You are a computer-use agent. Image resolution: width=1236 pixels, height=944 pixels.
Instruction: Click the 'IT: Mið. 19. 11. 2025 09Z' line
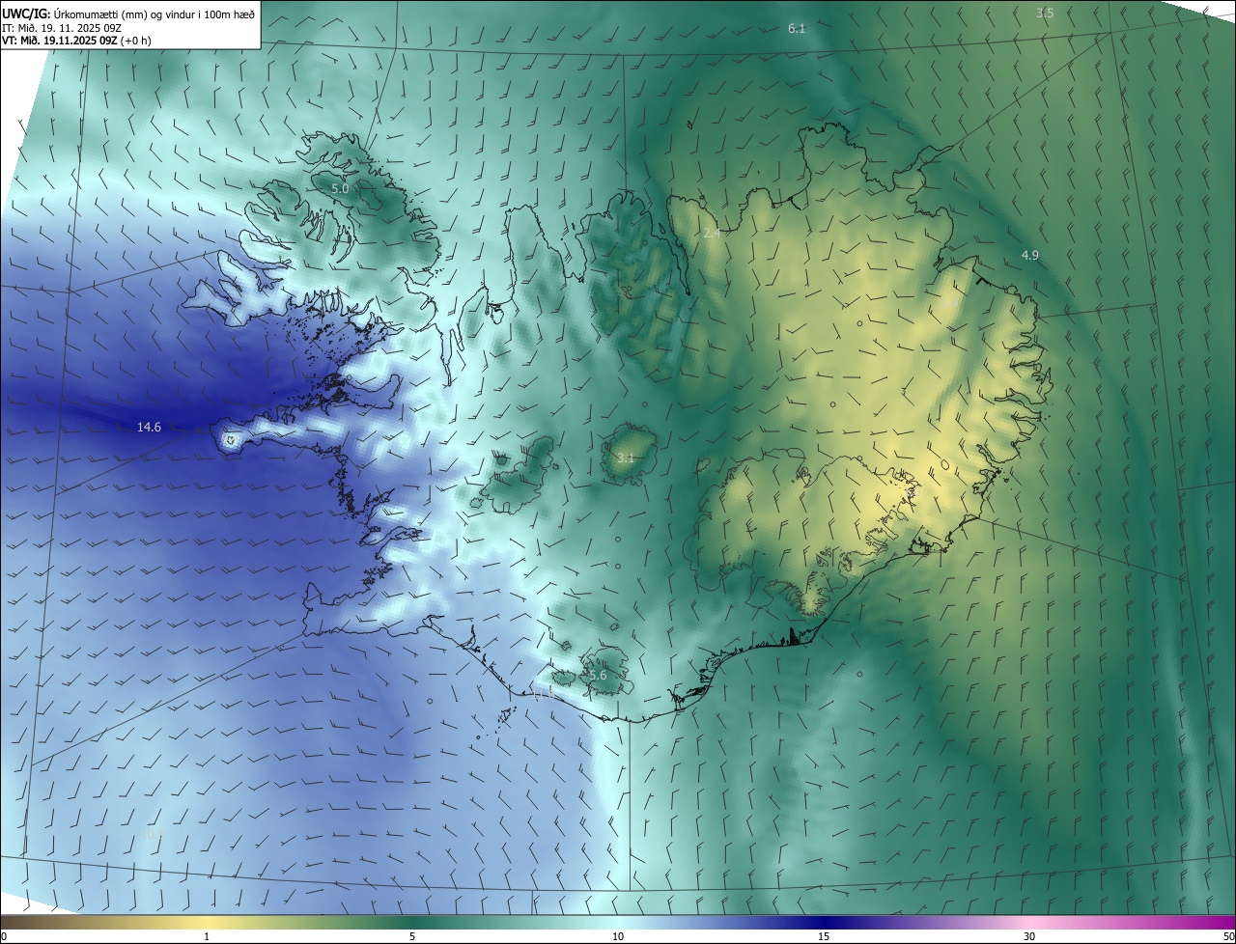62,27
